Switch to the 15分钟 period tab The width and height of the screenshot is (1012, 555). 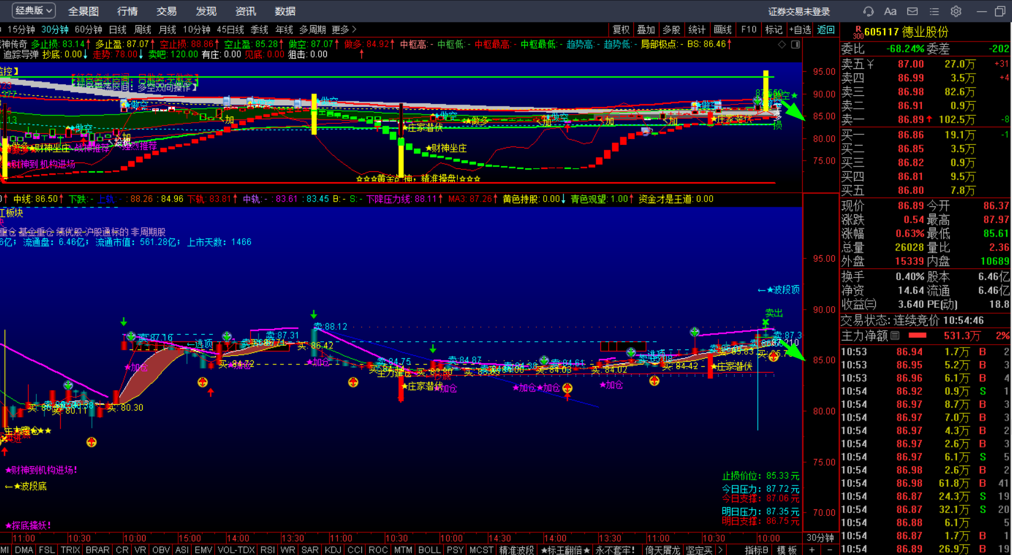(21, 29)
